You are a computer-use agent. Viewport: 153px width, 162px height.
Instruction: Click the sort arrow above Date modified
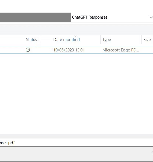tap(76, 36)
